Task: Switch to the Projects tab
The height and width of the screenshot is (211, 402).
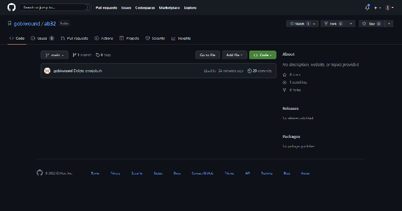Action: pos(129,39)
